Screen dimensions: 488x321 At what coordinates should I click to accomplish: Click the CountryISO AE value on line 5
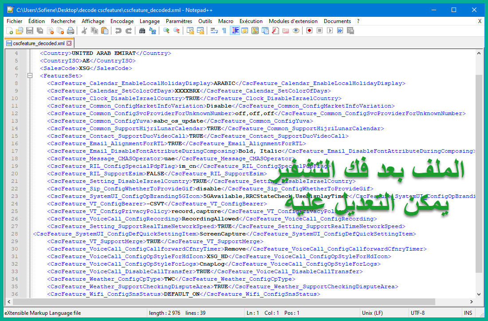click(x=86, y=61)
